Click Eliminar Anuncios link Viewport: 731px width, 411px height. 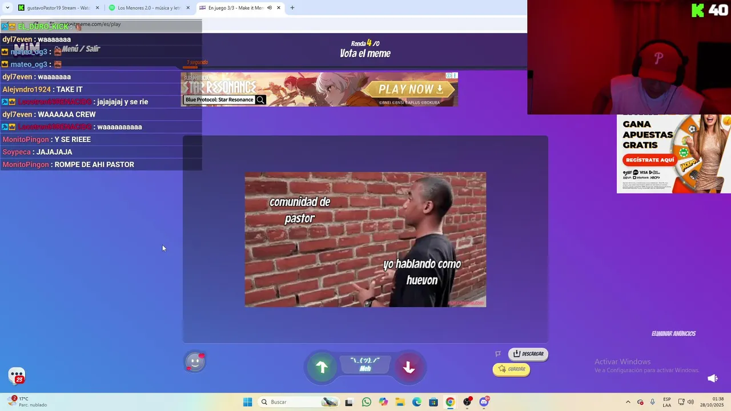pyautogui.click(x=673, y=334)
